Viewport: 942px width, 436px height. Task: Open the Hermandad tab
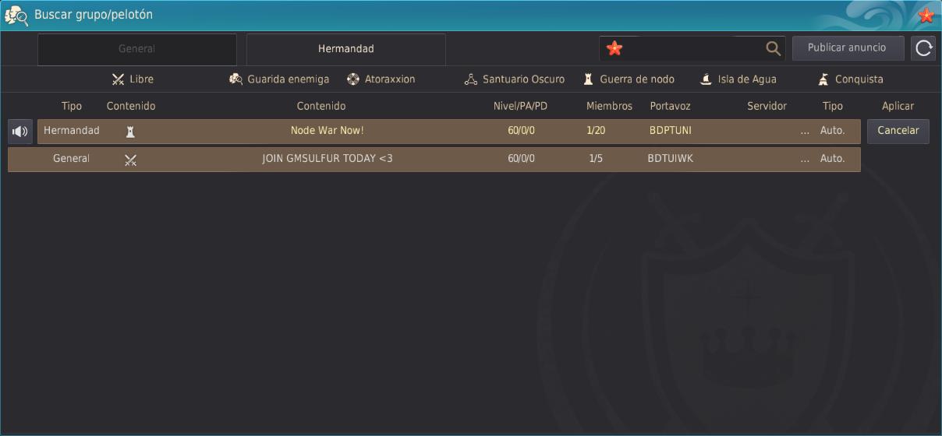[x=345, y=49]
